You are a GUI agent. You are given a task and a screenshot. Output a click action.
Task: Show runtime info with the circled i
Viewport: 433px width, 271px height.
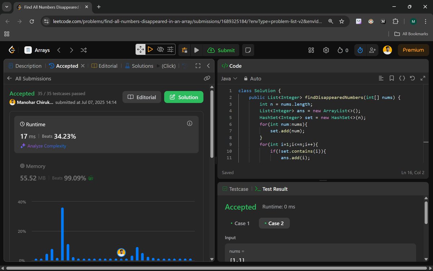(189, 124)
